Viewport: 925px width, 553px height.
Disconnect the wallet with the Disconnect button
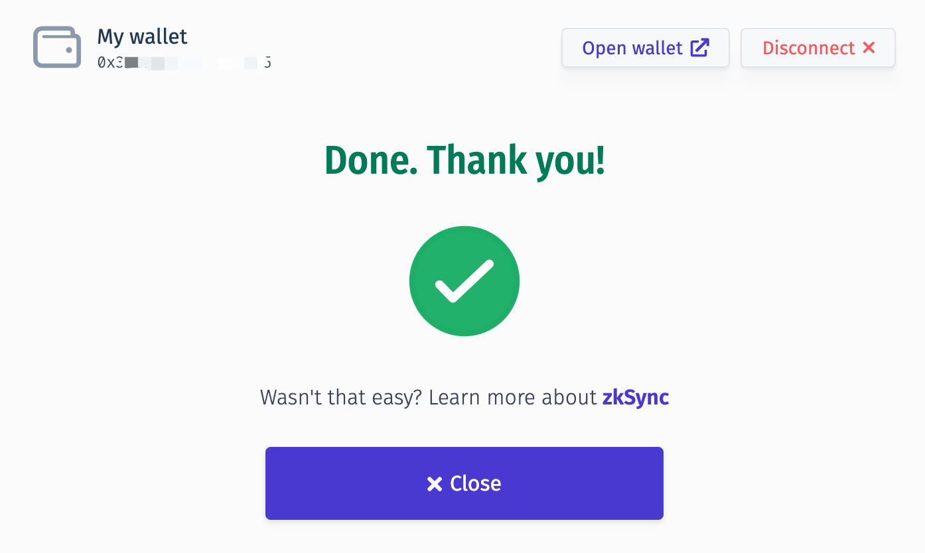click(x=818, y=48)
